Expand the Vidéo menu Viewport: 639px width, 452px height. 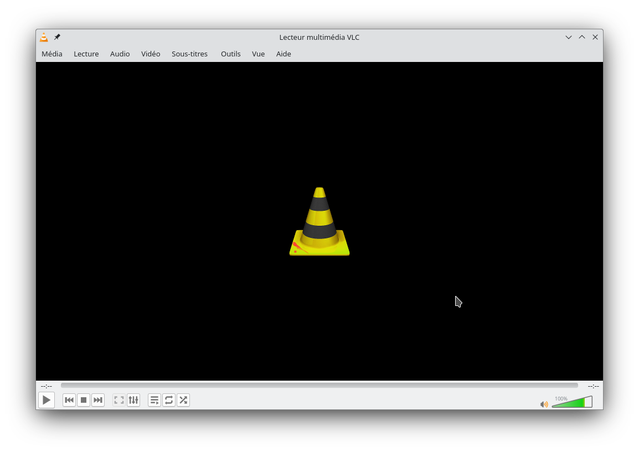pos(151,54)
